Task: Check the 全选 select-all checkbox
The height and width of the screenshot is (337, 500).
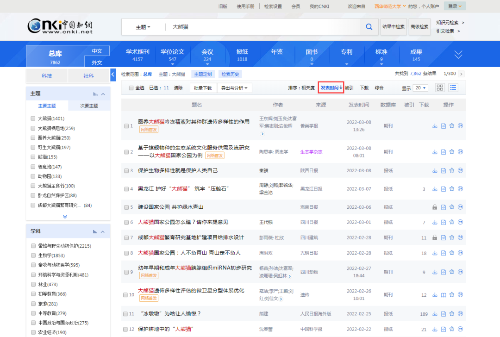Action: [x=132, y=87]
